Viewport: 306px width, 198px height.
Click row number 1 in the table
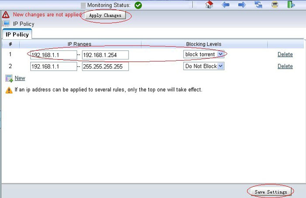coord(10,54)
